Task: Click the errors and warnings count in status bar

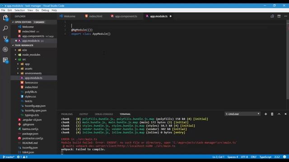Action: click(22, 157)
